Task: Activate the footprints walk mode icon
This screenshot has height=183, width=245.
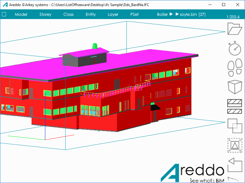Action: tap(235, 68)
